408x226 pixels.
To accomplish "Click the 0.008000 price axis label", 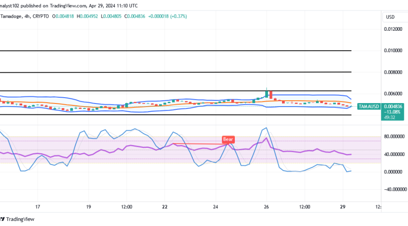I will (x=393, y=72).
